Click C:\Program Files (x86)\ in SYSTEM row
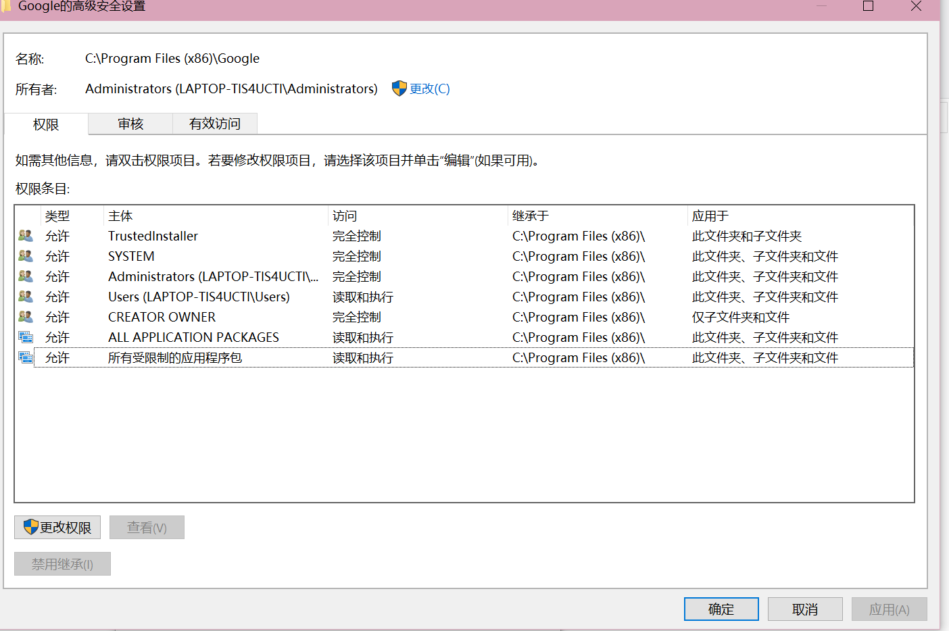 (x=579, y=256)
